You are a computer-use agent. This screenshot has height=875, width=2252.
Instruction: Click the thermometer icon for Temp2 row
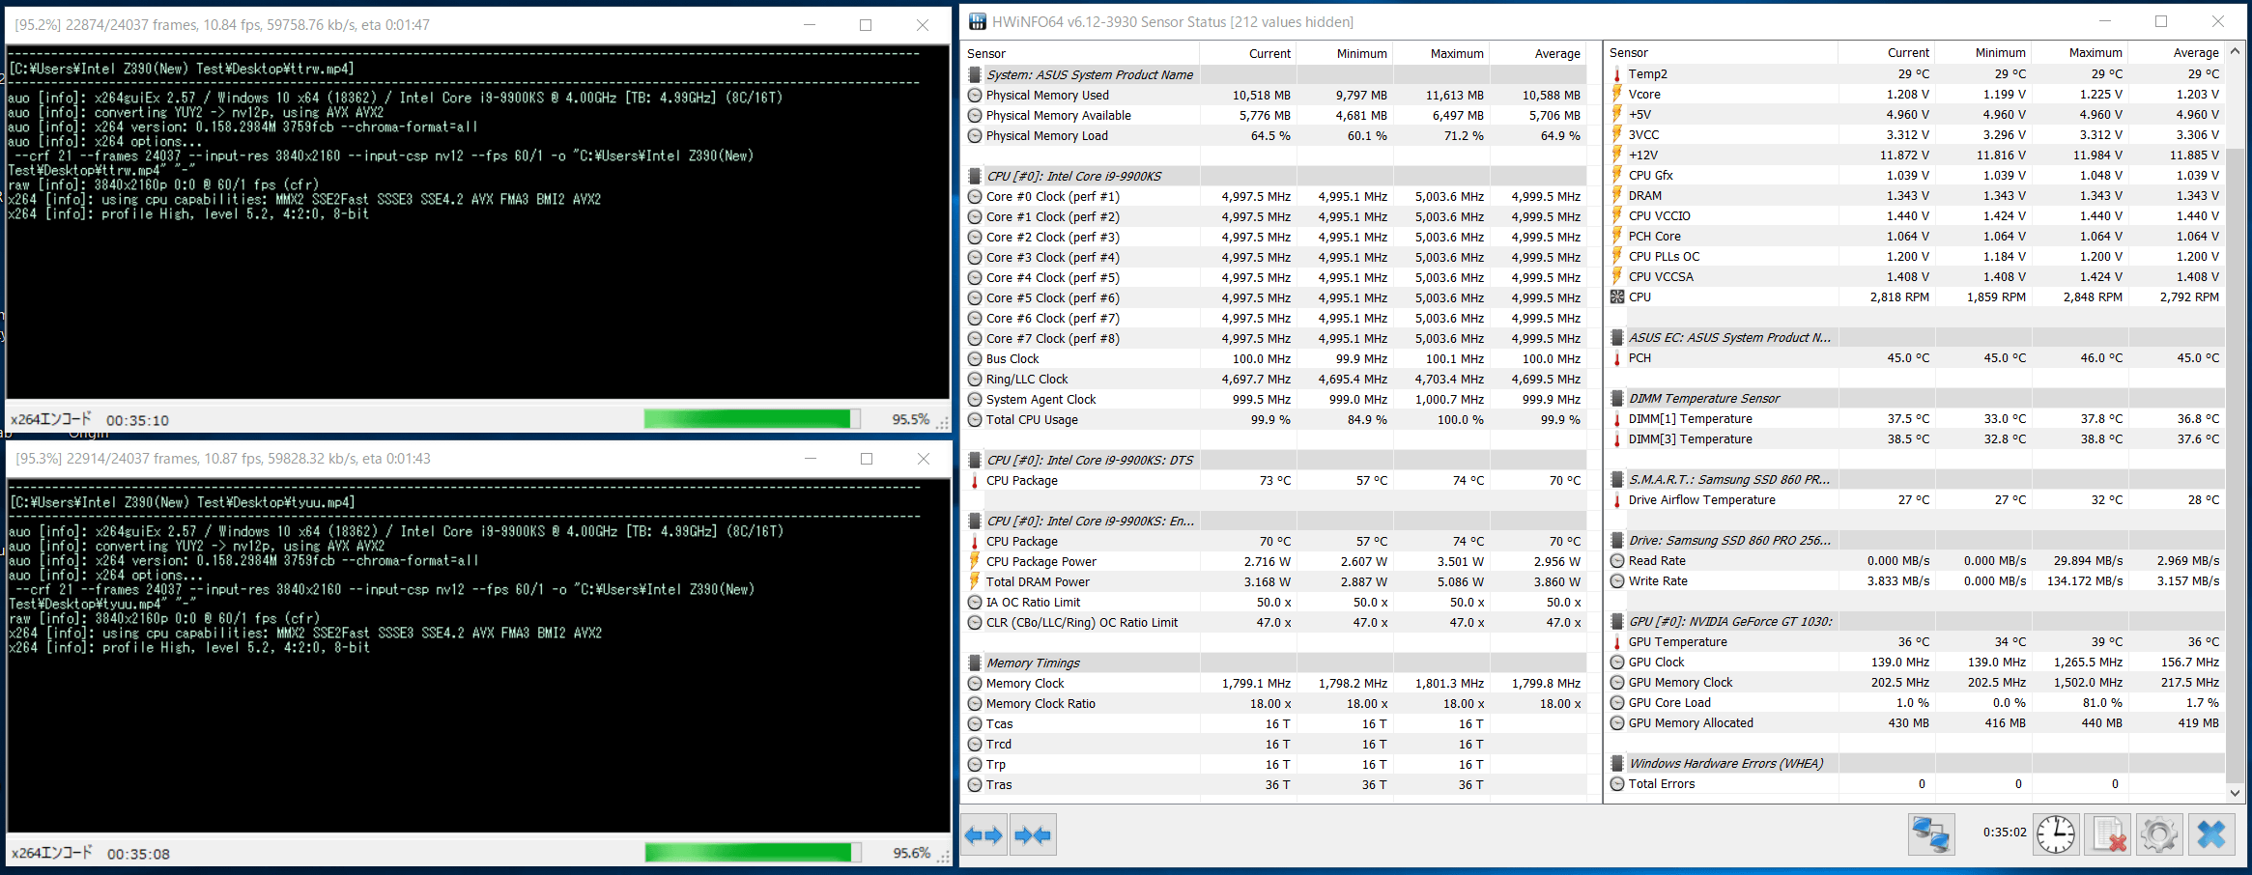click(1617, 73)
